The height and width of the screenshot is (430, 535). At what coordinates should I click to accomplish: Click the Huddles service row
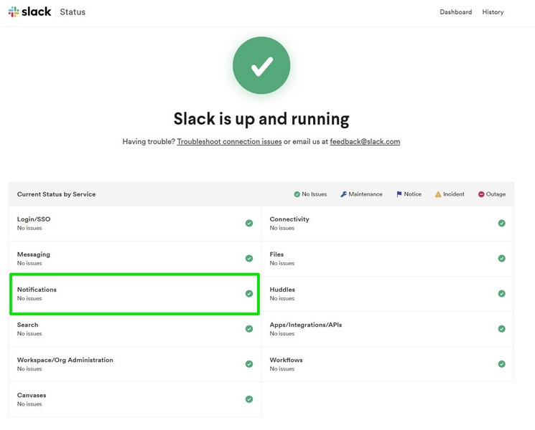(387, 294)
